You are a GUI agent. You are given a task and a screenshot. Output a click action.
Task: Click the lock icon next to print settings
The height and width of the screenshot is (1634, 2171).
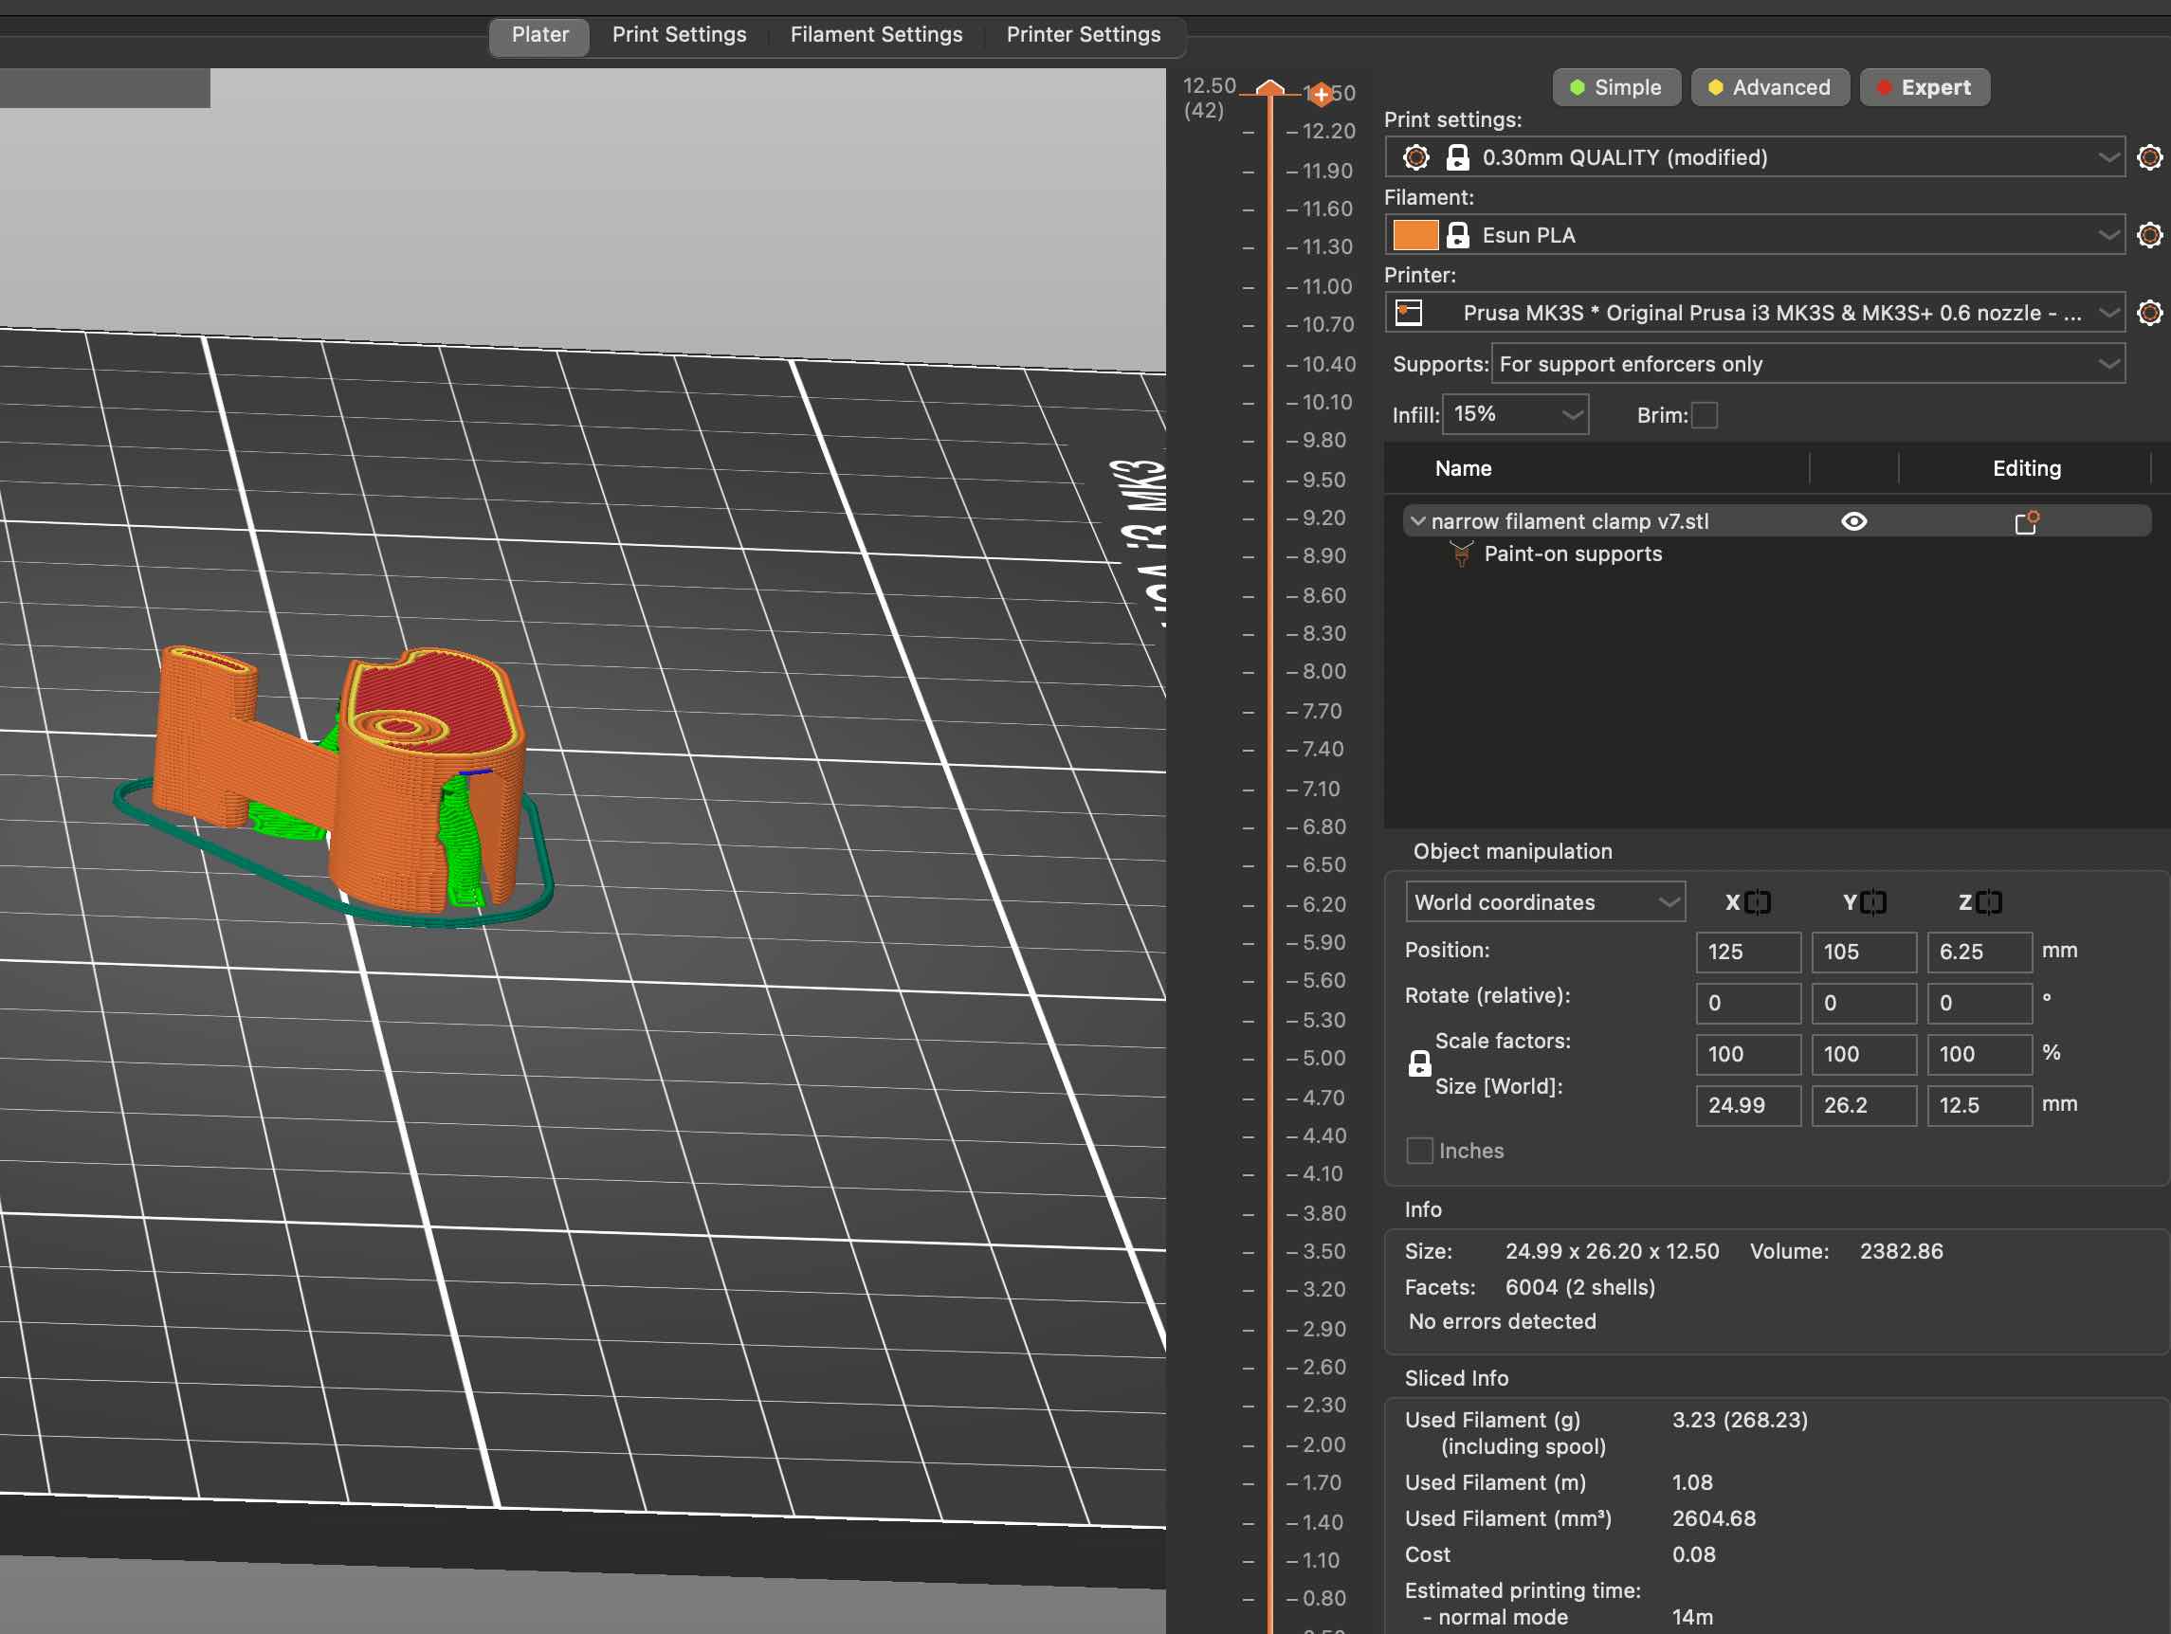coord(1458,157)
